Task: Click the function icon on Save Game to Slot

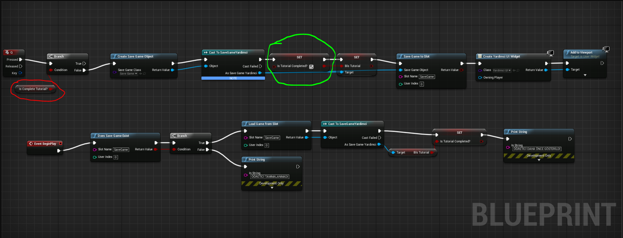Action: (x=400, y=56)
